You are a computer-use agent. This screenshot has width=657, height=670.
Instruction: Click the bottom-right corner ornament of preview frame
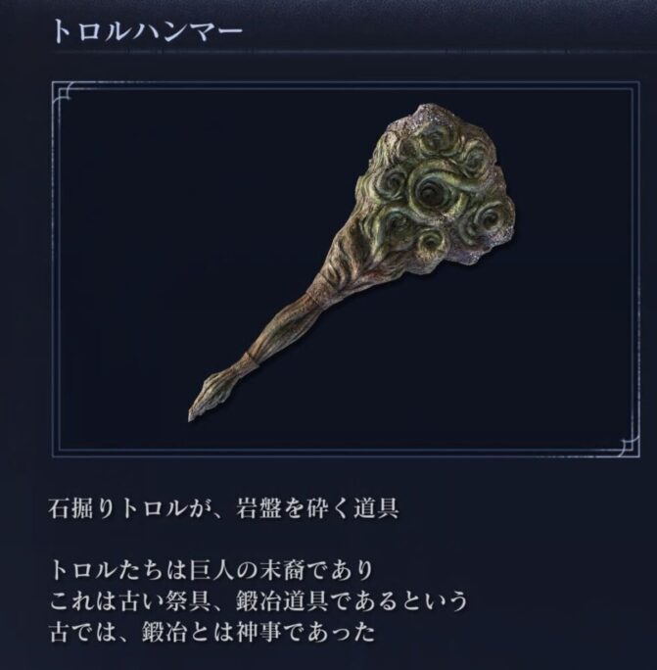[x=630, y=447]
